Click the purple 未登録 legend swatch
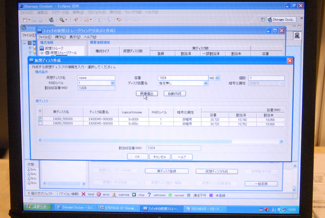The width and height of the screenshot is (325, 218). point(211,195)
